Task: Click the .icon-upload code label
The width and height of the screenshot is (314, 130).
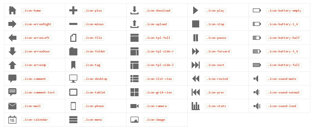Action: click(156, 24)
